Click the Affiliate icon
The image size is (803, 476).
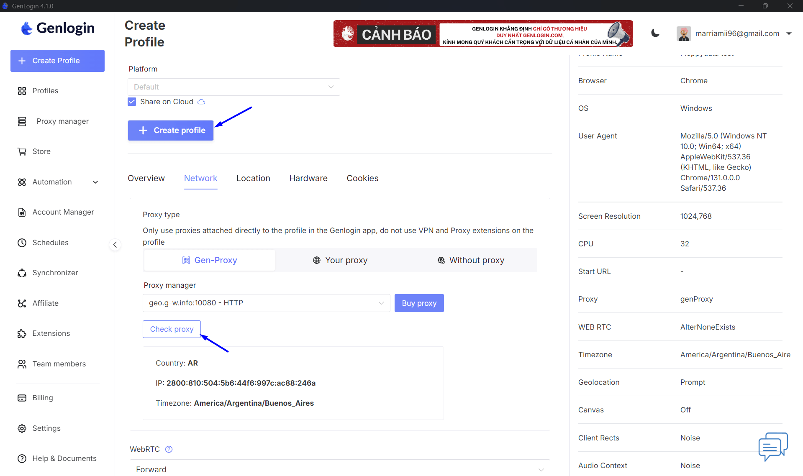[22, 303]
